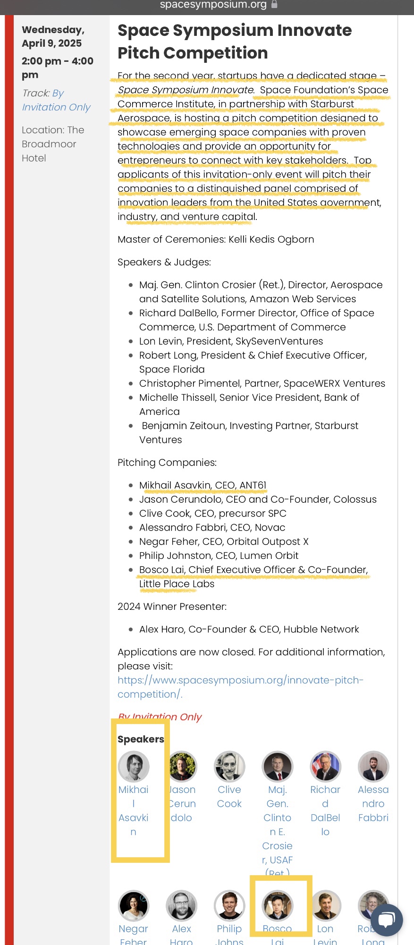Viewport: 414px width, 945px height.
Task: Tap the spacesymposium.org address bar
Action: (213, 5)
